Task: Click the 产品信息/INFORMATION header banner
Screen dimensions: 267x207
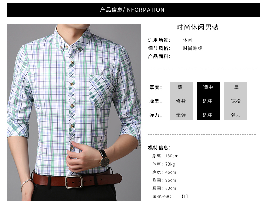Action: coord(133,10)
